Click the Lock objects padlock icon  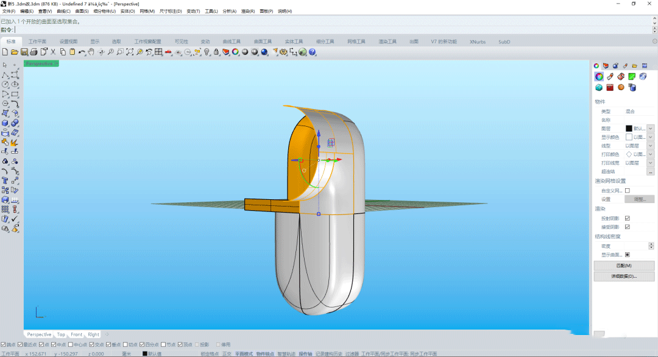coord(216,52)
